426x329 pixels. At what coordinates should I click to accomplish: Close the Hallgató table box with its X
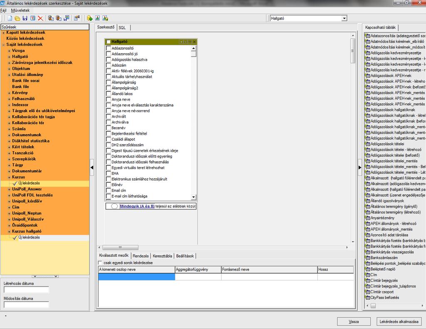coord(194,42)
